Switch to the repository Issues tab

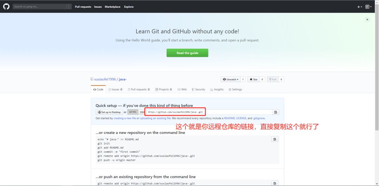point(115,89)
